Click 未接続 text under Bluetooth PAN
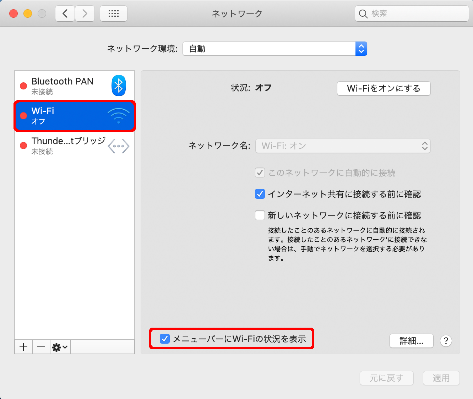This screenshot has height=399, width=473. (x=42, y=92)
